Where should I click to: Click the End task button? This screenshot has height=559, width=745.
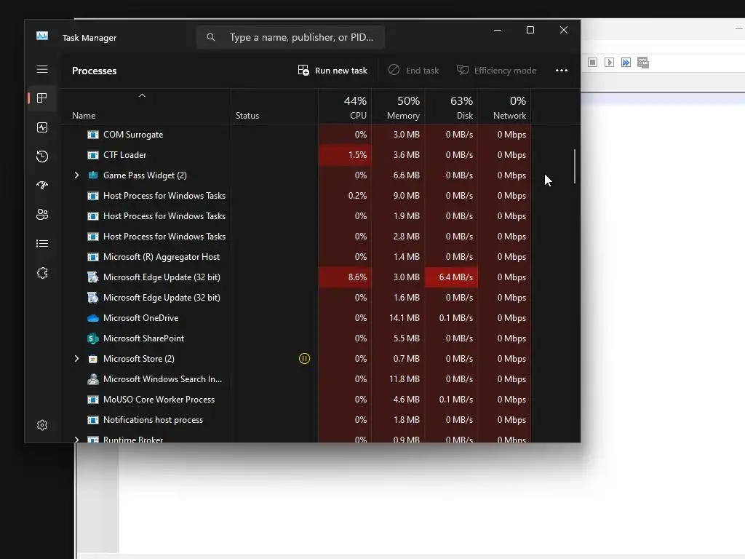click(x=414, y=71)
